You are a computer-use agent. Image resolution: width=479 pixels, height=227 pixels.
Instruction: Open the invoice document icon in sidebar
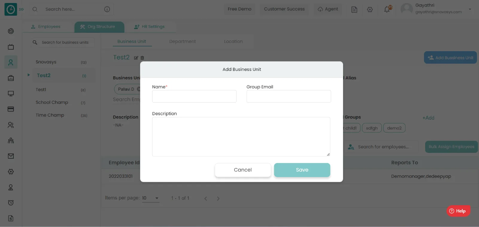point(11,218)
